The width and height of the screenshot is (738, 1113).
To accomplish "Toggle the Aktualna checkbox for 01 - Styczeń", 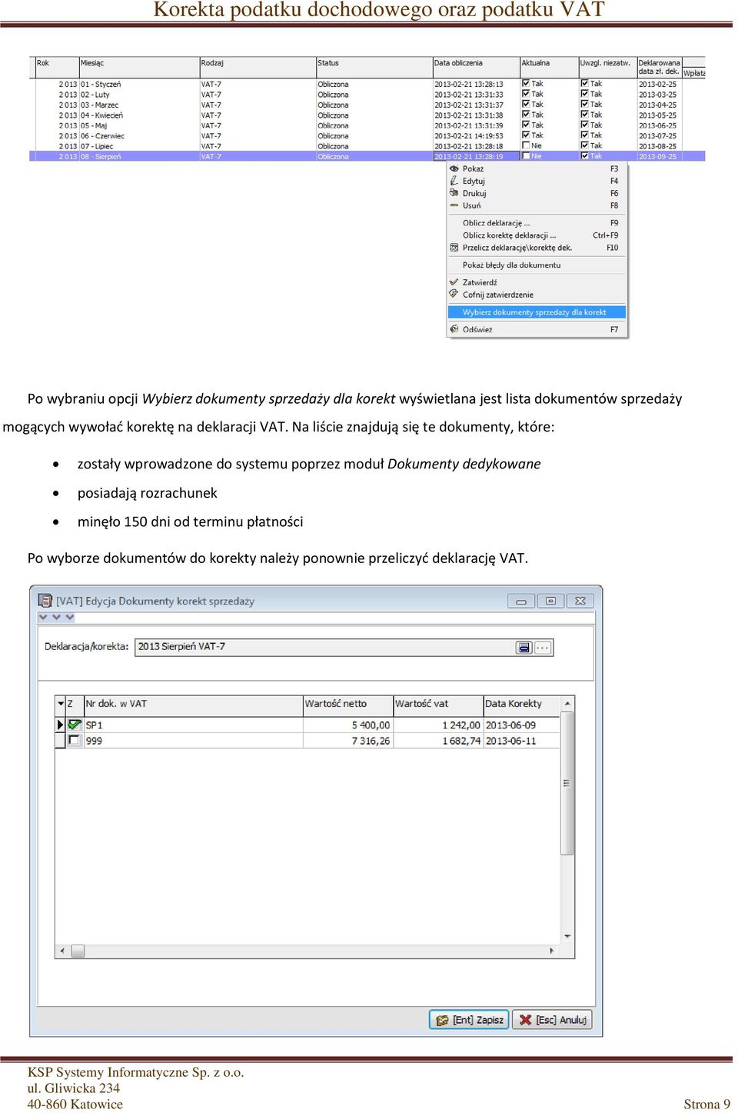I will [x=526, y=84].
